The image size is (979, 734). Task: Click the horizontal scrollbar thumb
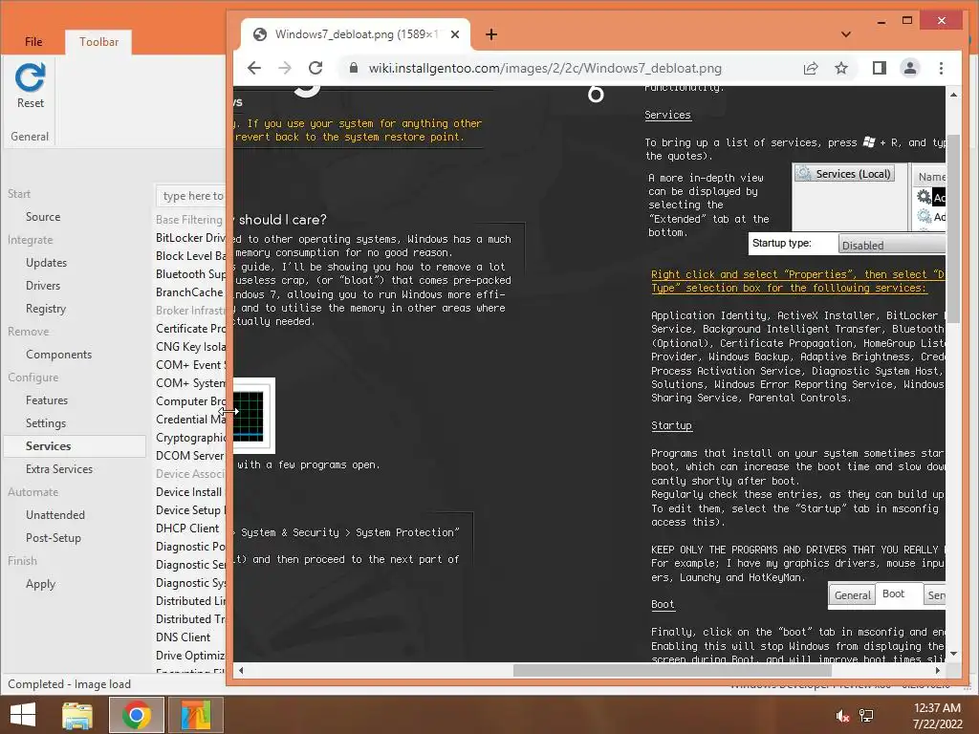pyautogui.click(x=672, y=670)
